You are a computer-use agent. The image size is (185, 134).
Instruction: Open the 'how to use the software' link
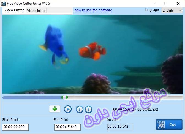[x=93, y=10]
